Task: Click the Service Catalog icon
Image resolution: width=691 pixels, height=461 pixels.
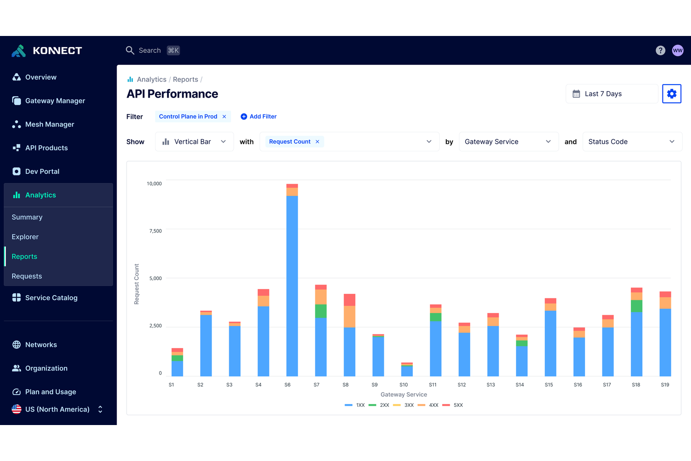Action: pos(16,298)
